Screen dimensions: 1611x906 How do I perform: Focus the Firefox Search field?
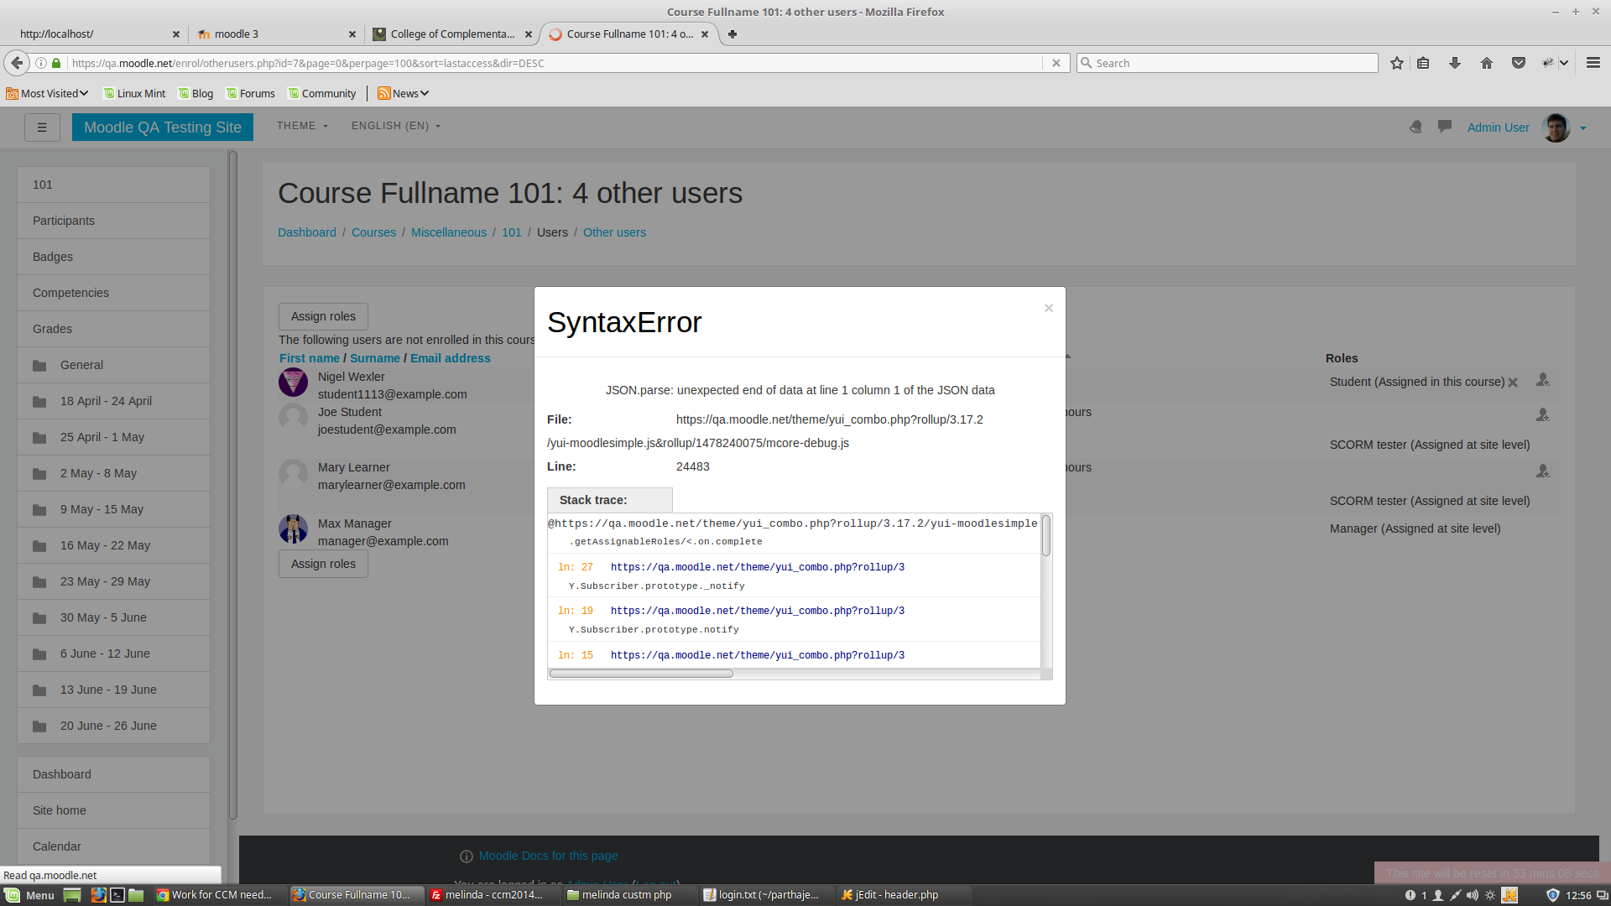[x=1228, y=63]
